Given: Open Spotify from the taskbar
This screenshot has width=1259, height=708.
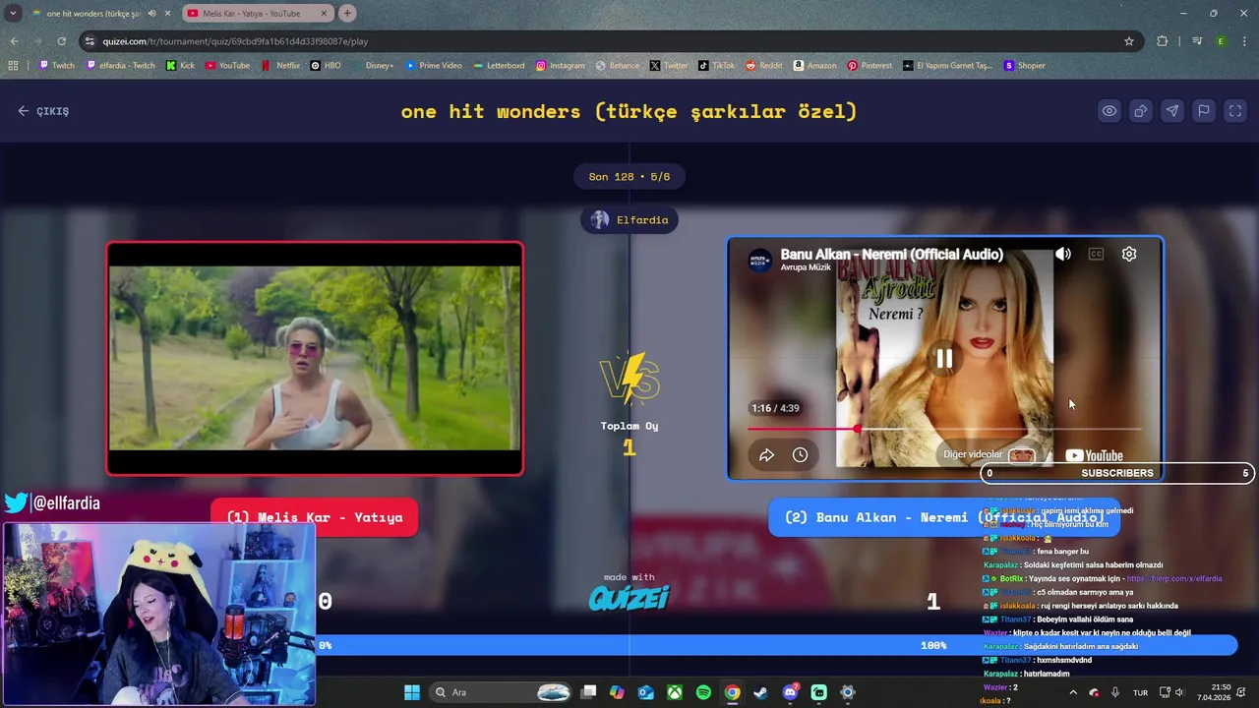Looking at the screenshot, I should click(703, 692).
